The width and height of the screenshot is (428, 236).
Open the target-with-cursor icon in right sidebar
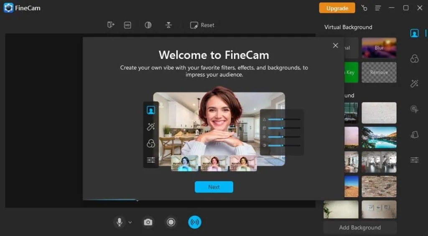pos(414,109)
